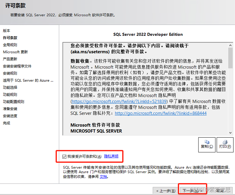Select the 功能选择 step in sidebar

(x=10, y=87)
